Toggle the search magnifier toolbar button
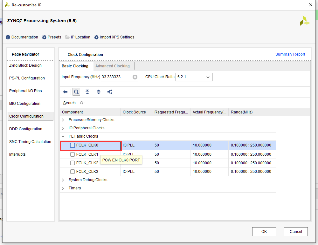The height and width of the screenshot is (245, 318). pyautogui.click(x=76, y=92)
